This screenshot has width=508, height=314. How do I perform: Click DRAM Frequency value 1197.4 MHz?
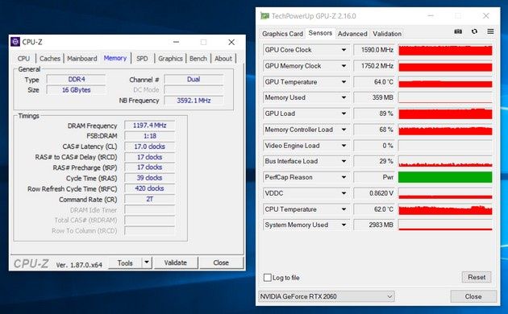(x=149, y=125)
